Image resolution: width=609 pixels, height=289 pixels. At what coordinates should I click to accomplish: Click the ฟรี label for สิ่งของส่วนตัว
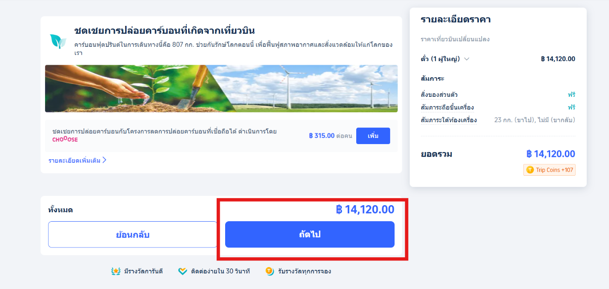[x=572, y=95]
